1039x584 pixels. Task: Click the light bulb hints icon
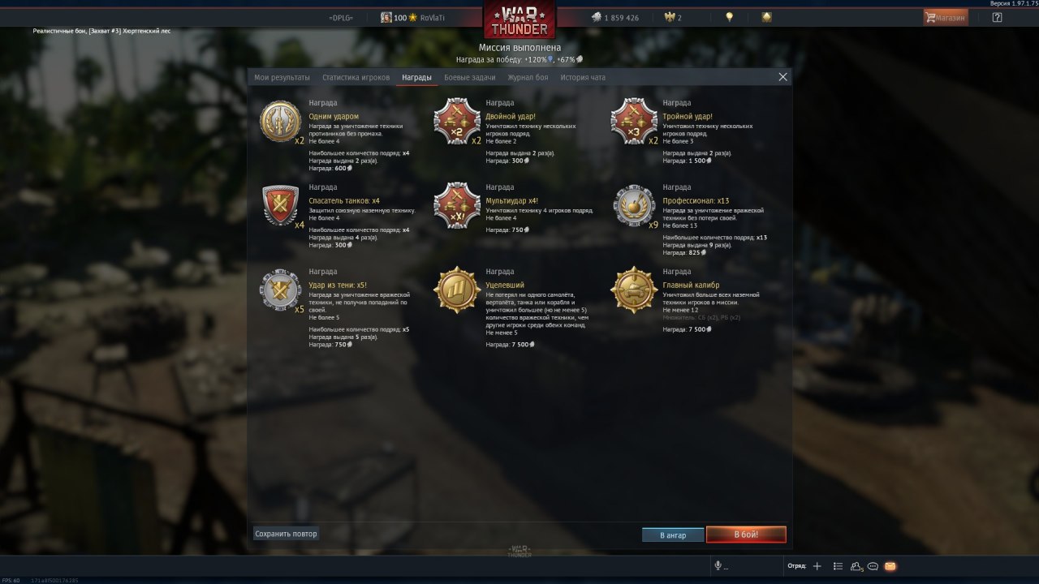point(729,17)
